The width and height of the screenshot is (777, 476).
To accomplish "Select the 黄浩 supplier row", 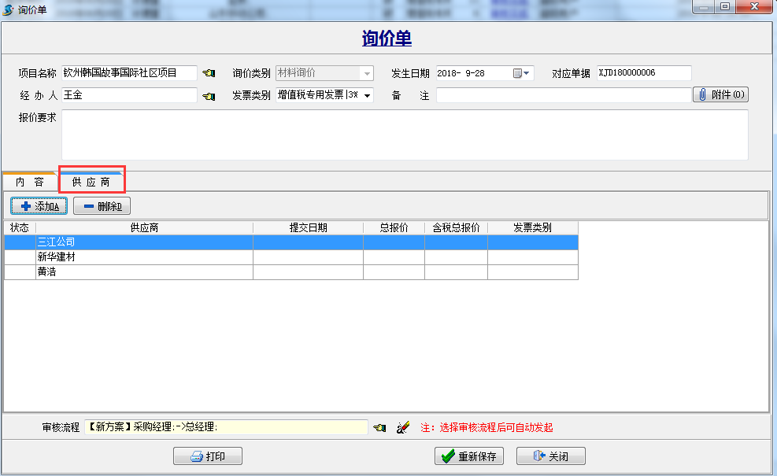I will 144,272.
